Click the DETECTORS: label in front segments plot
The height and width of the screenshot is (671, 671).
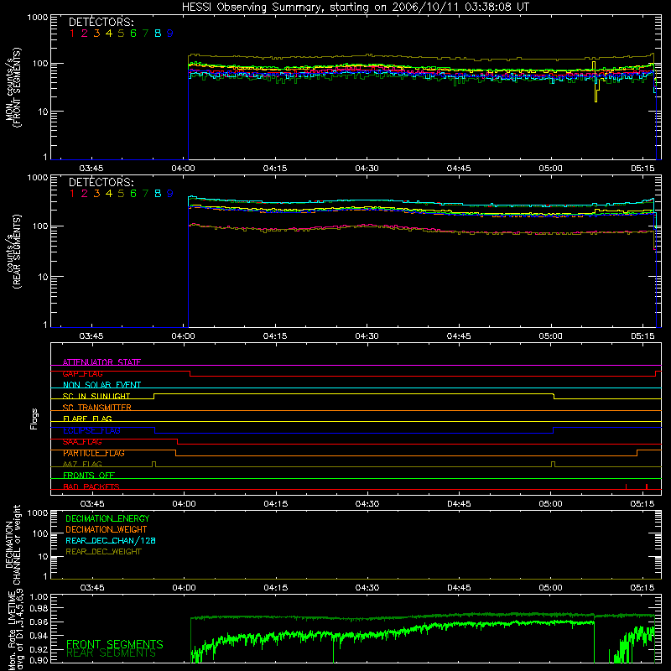101,22
